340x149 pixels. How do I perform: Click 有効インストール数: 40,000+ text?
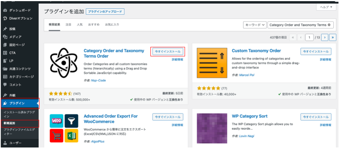pyautogui.click(x=217, y=94)
